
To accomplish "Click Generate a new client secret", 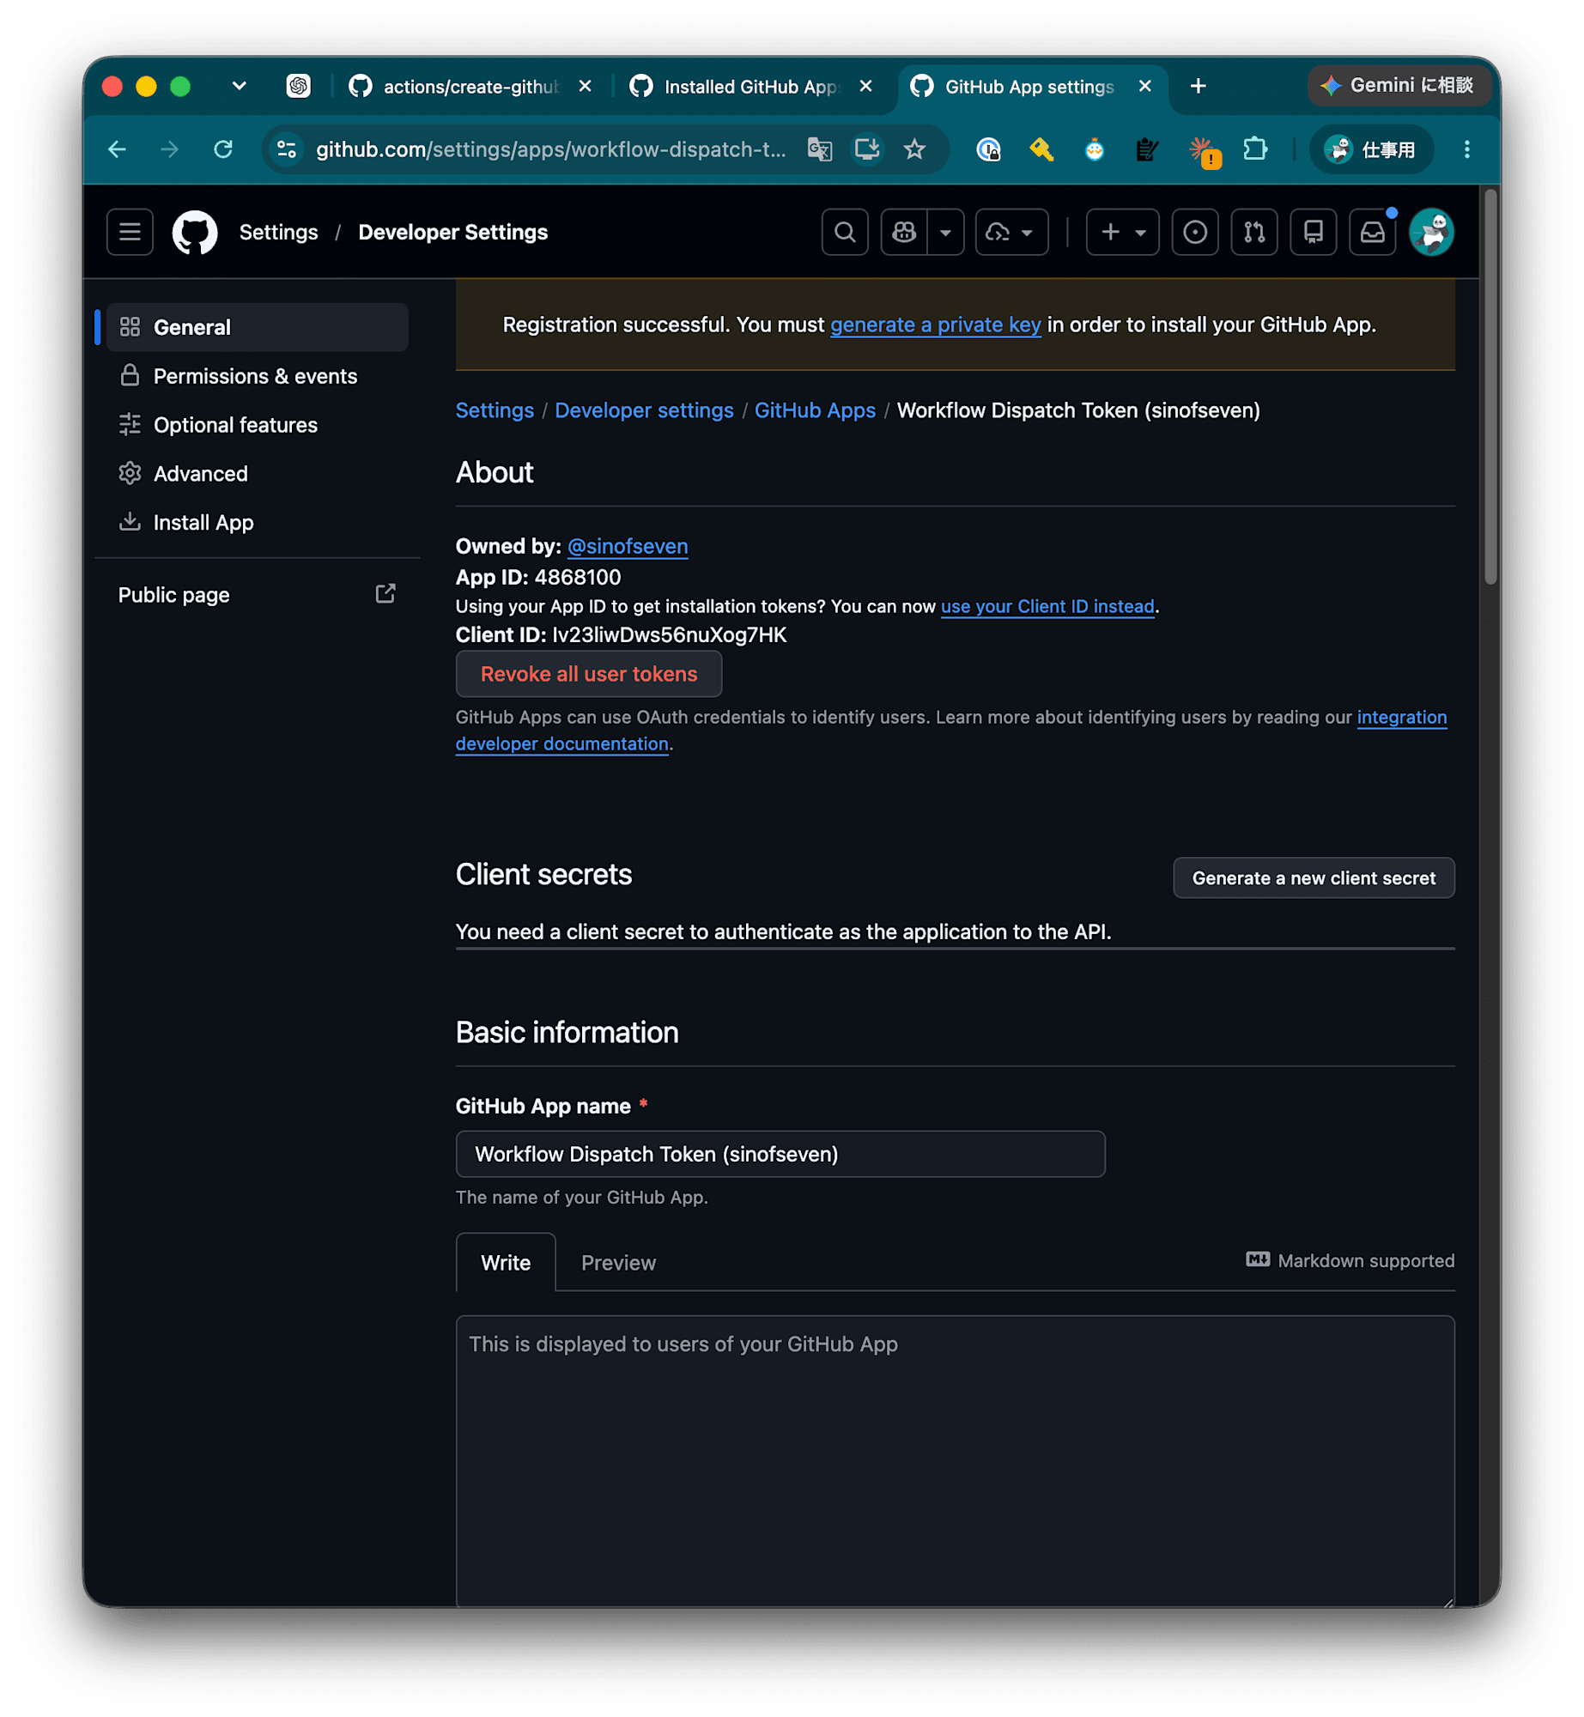I will point(1313,877).
